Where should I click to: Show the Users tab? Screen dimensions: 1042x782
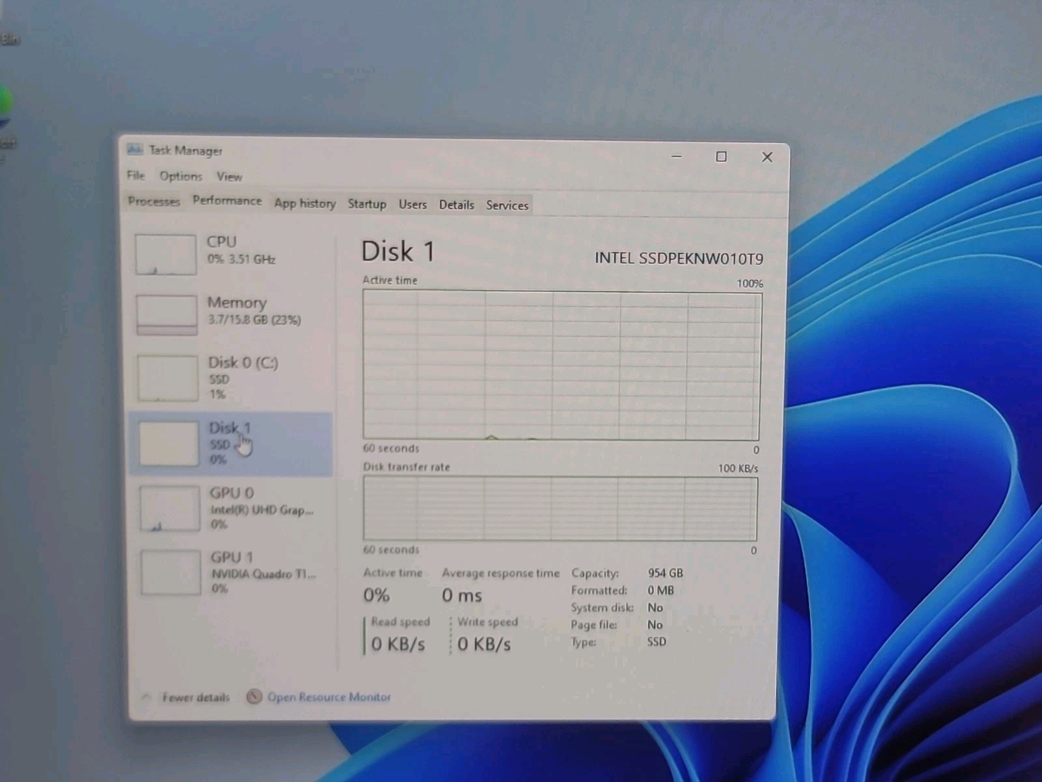pos(412,205)
